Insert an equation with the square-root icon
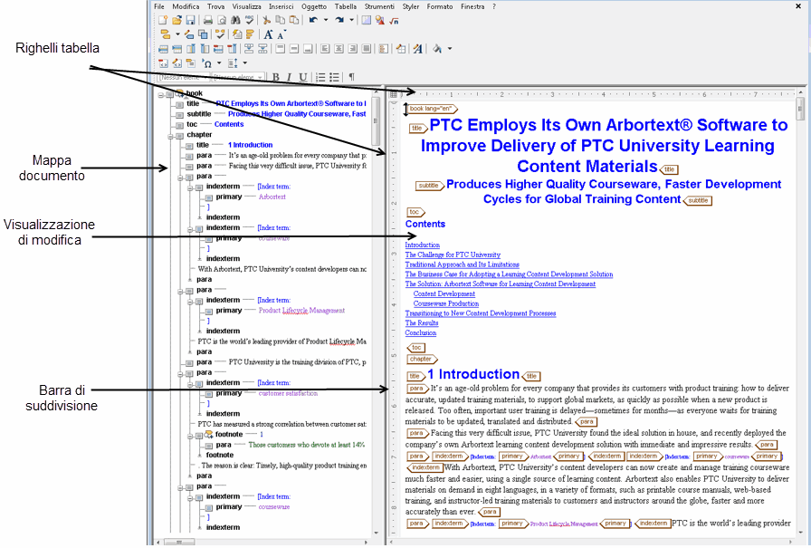This screenshot has width=811, height=548. pos(394,20)
